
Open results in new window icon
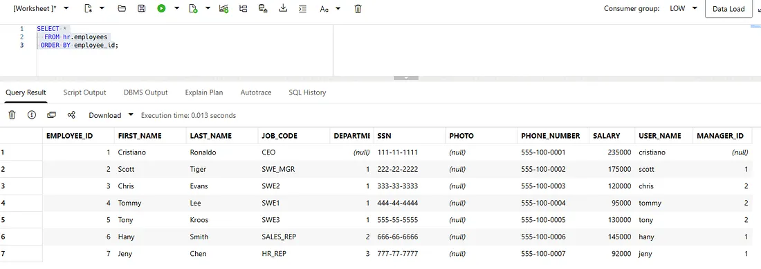coord(51,115)
